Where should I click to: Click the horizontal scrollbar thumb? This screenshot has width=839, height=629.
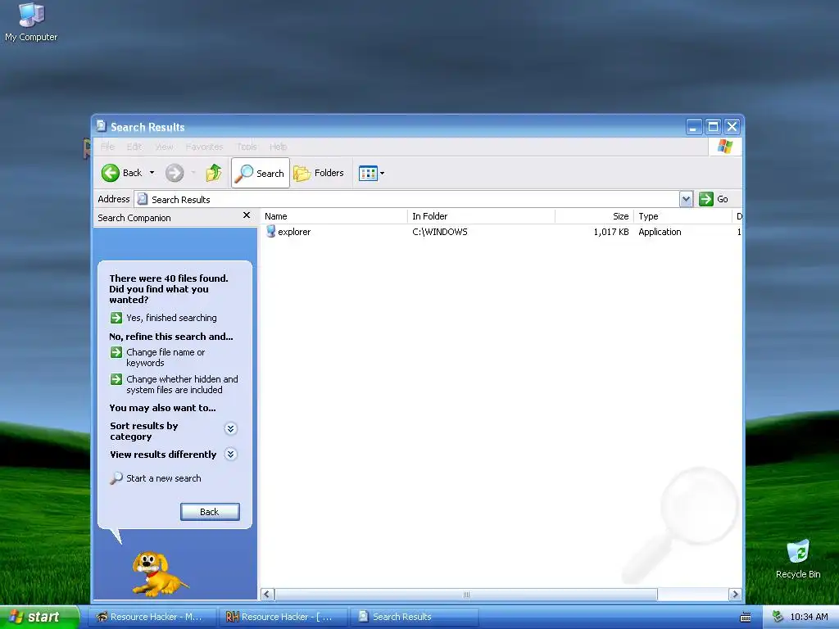466,595
